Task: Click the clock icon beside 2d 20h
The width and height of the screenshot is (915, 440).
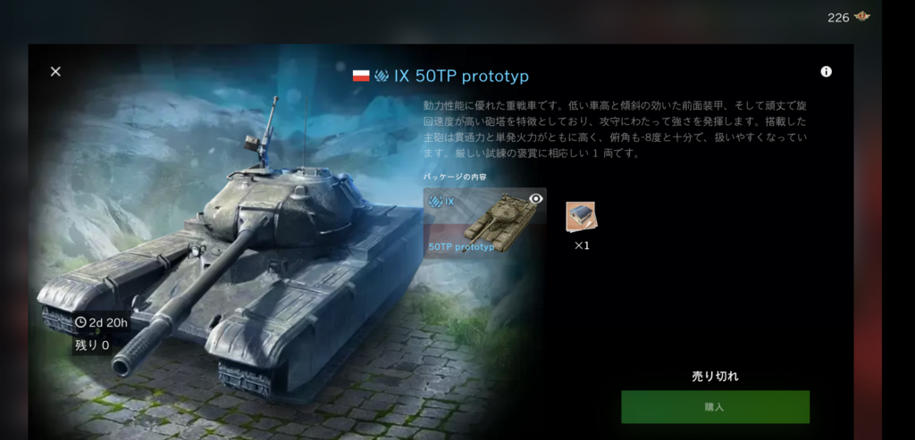Action: (80, 322)
